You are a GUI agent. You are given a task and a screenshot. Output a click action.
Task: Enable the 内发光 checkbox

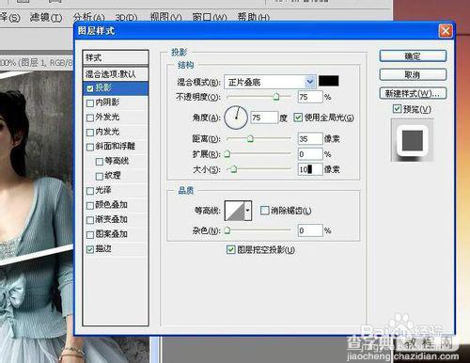coord(90,132)
